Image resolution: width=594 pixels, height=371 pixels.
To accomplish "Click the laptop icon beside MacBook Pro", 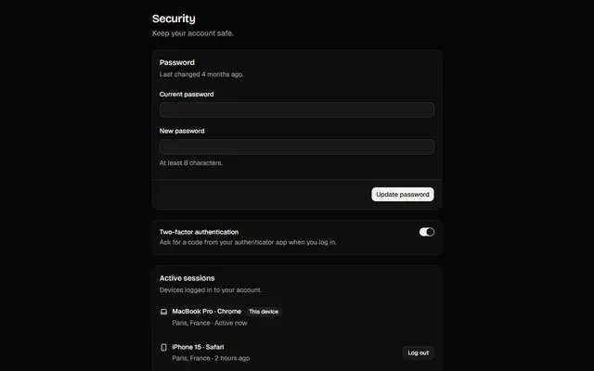I will 163,312.
